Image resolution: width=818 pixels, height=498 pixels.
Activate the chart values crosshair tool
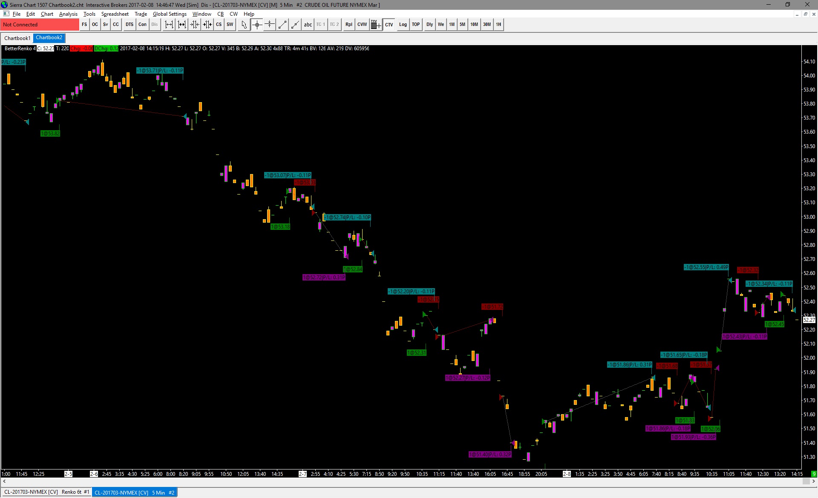tap(257, 25)
